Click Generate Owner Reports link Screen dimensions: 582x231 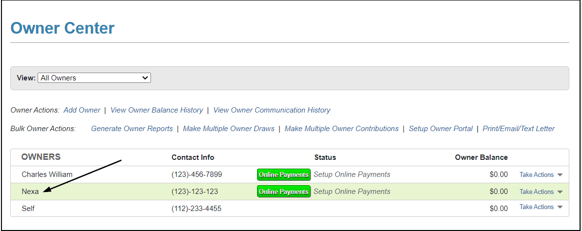pyautogui.click(x=132, y=129)
